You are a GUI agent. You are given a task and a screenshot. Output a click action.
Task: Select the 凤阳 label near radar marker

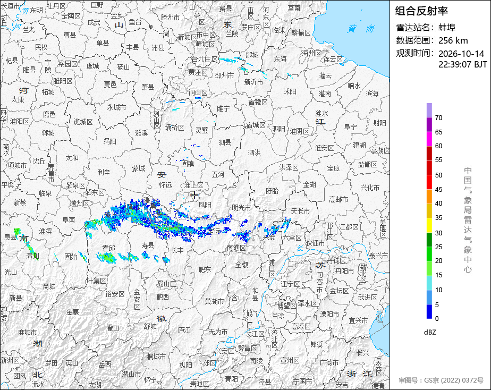205,205
